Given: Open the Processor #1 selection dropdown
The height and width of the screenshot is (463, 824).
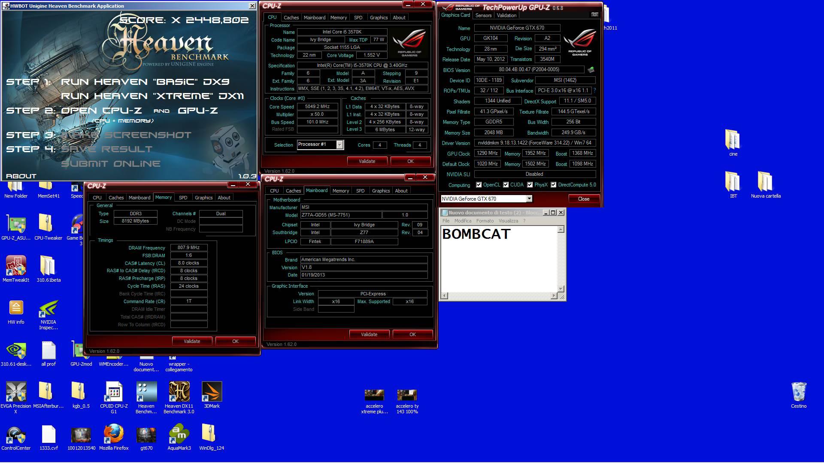Looking at the screenshot, I should pyautogui.click(x=339, y=144).
